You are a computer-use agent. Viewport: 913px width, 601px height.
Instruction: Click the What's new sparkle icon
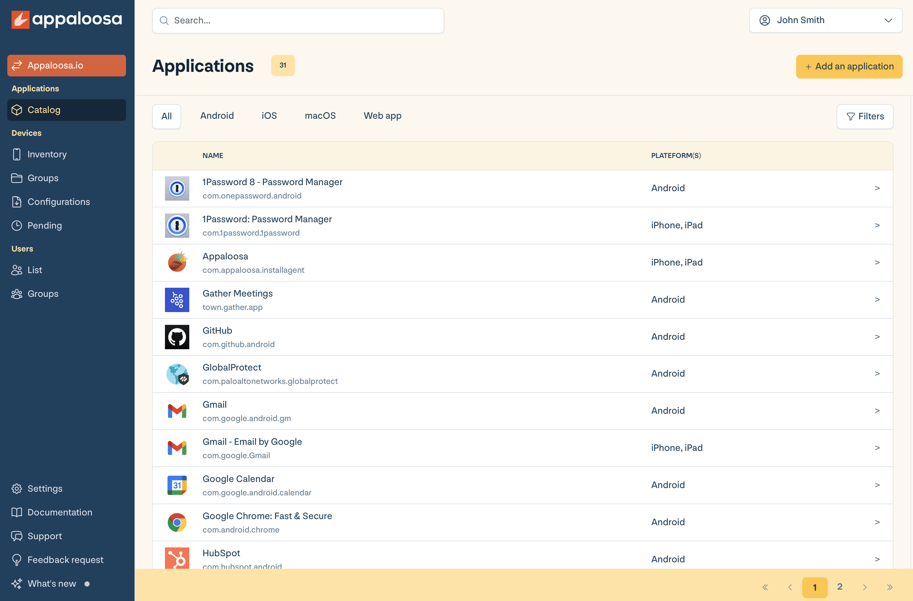(17, 584)
